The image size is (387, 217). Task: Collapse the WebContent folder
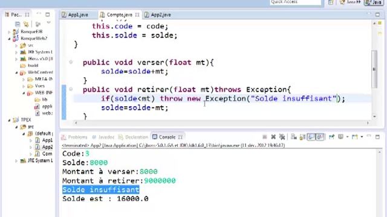[16, 72]
